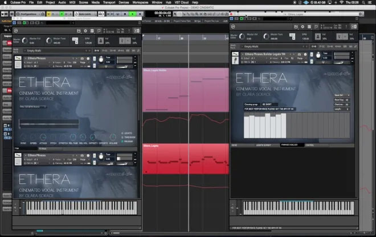Toggle the TIME MODE option in left Ethera

pyautogui.click(x=128, y=137)
